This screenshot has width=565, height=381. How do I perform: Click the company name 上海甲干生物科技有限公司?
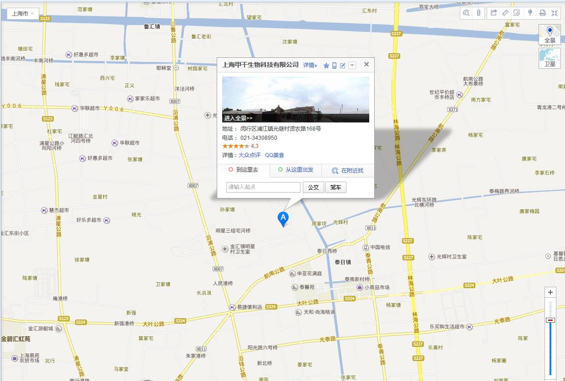(260, 65)
